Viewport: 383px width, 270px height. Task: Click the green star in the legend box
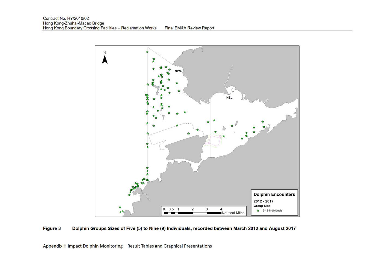click(258, 210)
